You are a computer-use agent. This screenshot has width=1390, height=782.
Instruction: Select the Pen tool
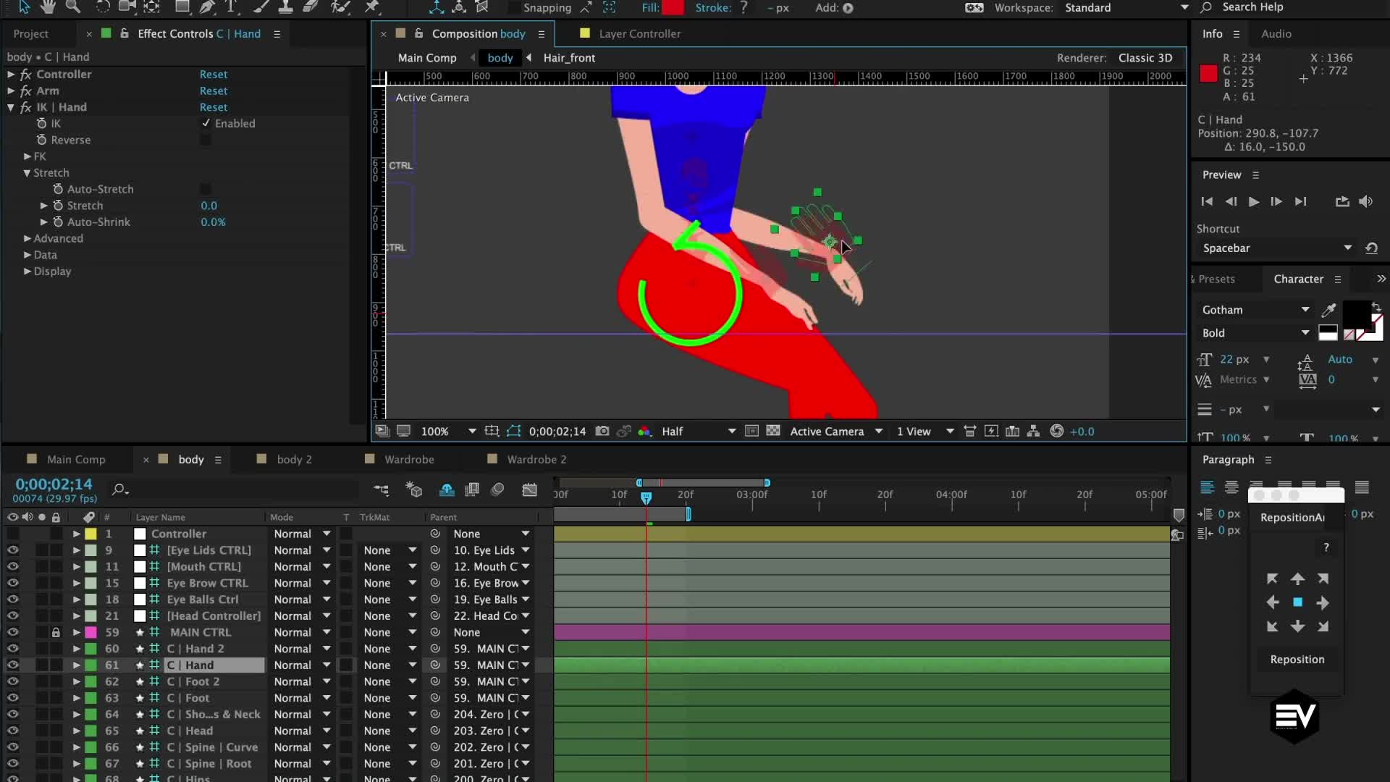[x=207, y=7]
